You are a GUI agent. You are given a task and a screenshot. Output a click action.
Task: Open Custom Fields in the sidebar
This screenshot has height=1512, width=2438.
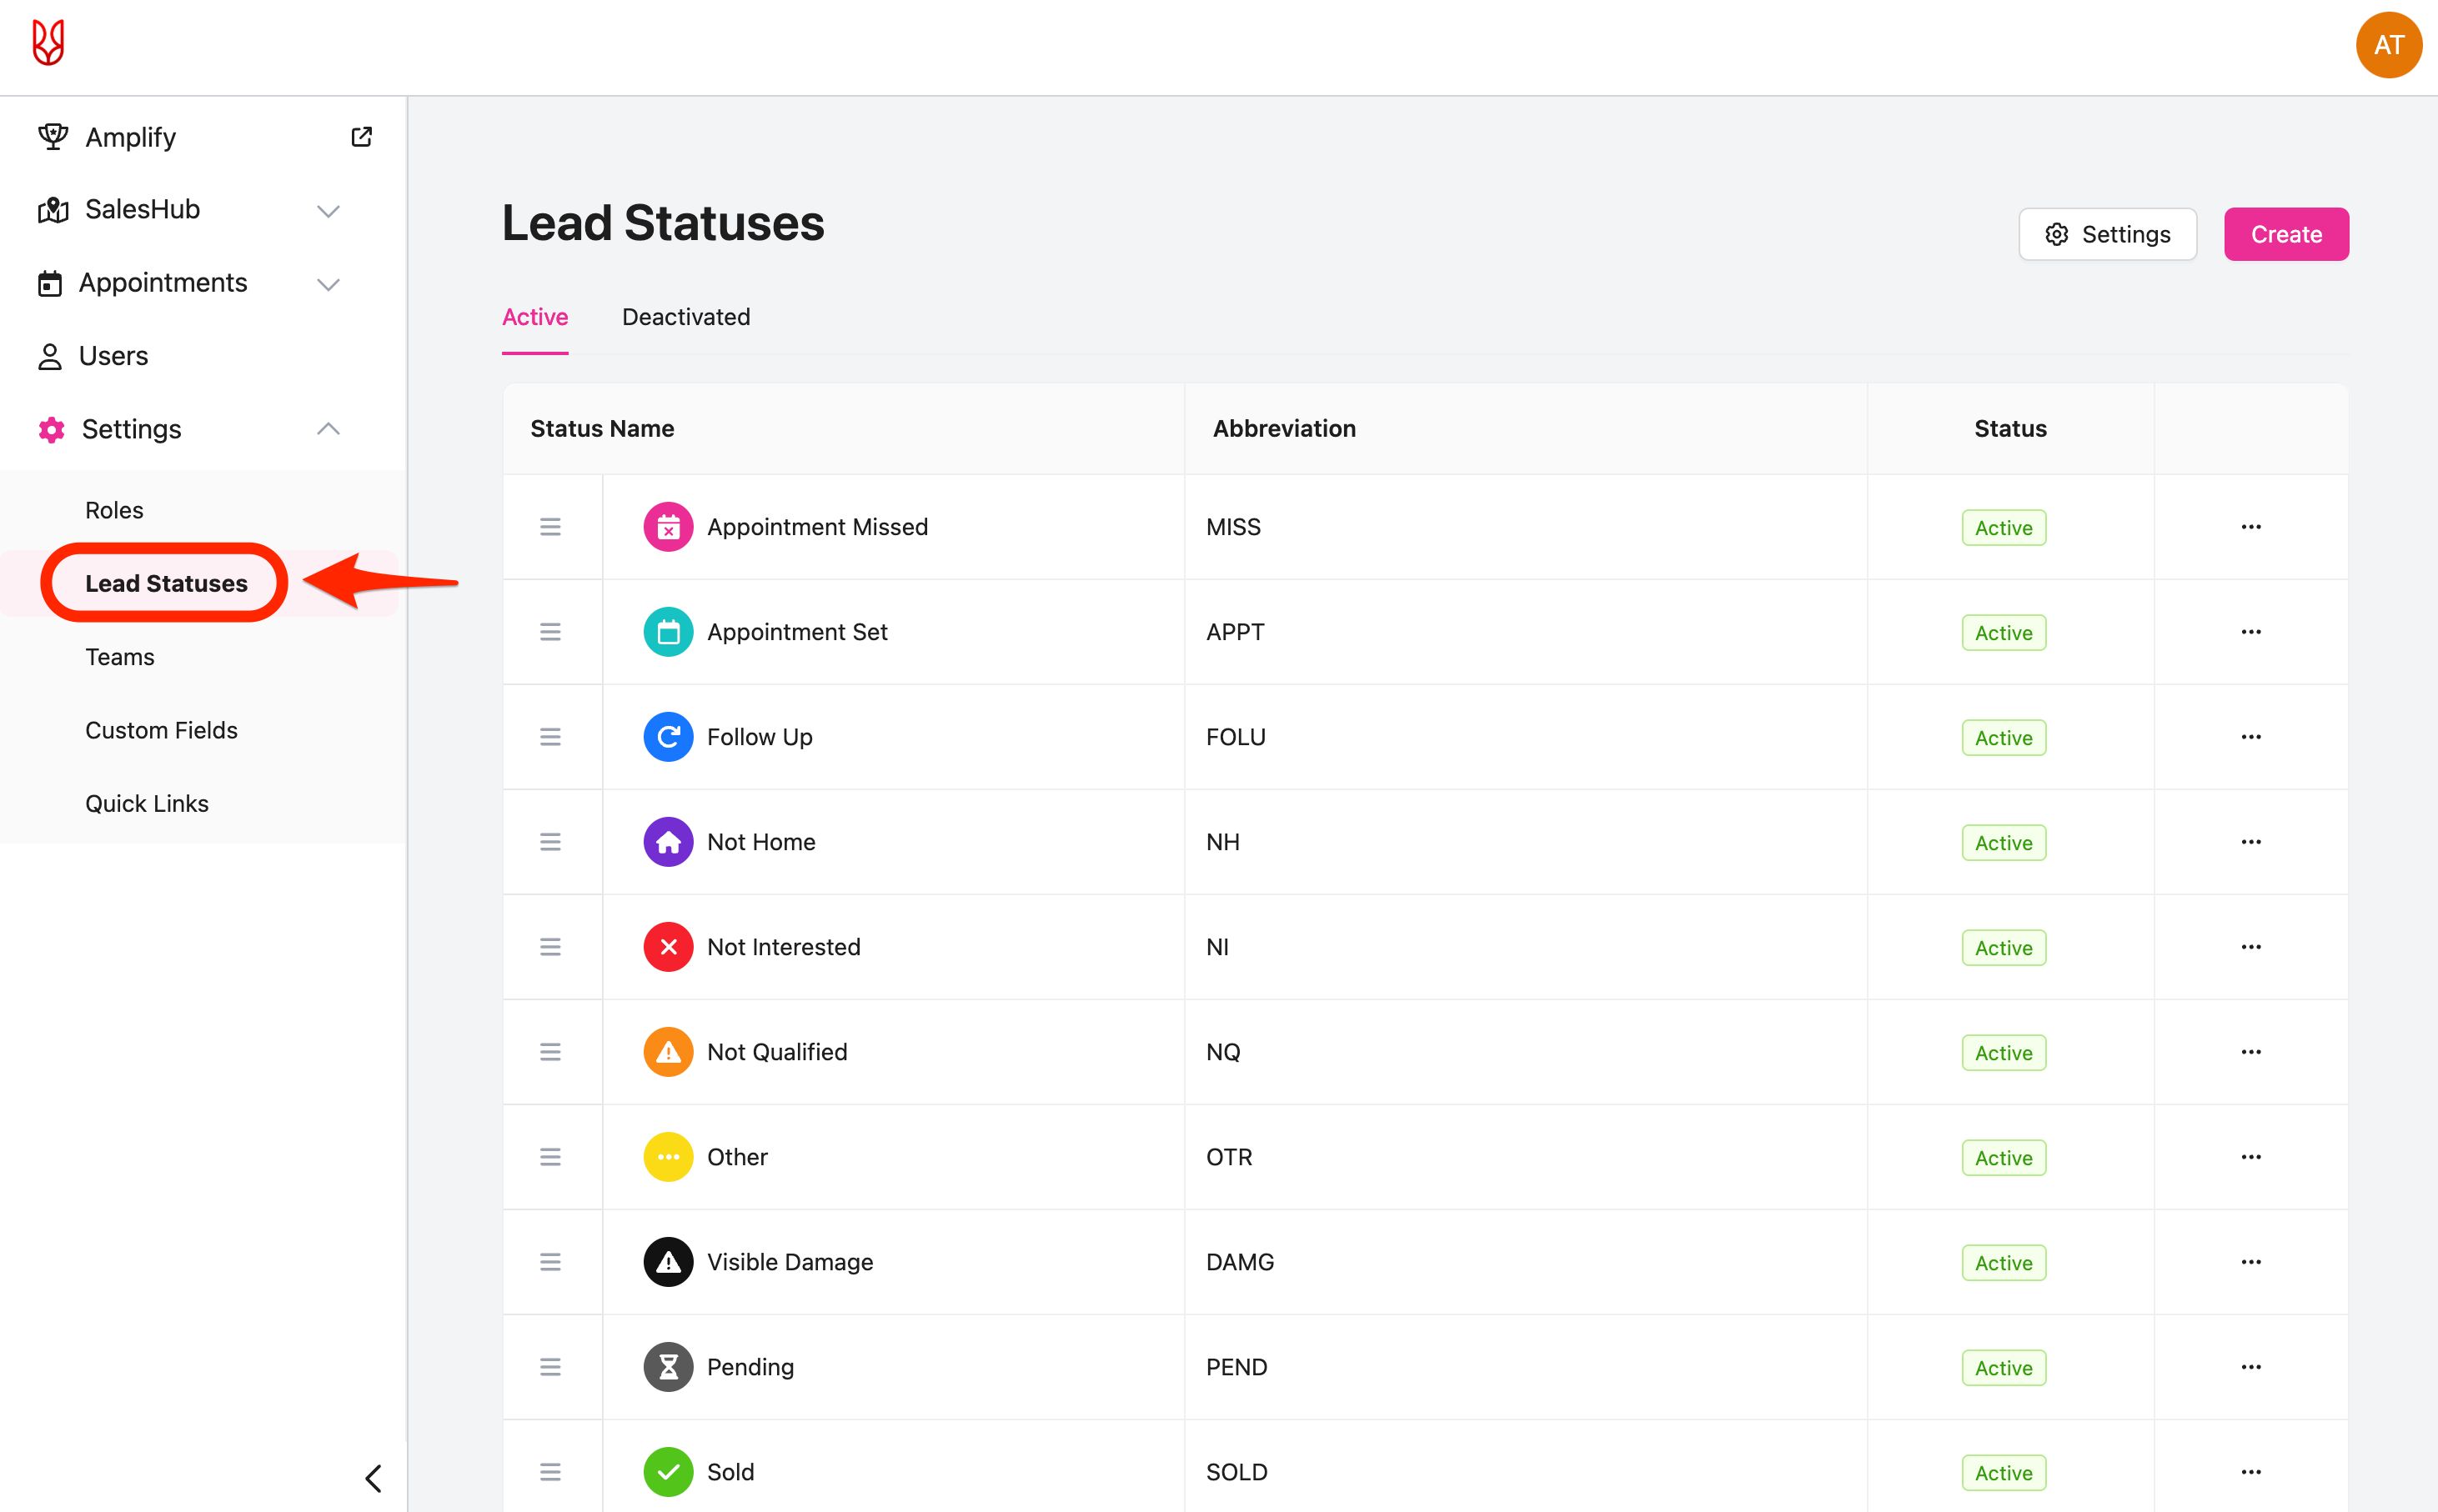pos(161,730)
